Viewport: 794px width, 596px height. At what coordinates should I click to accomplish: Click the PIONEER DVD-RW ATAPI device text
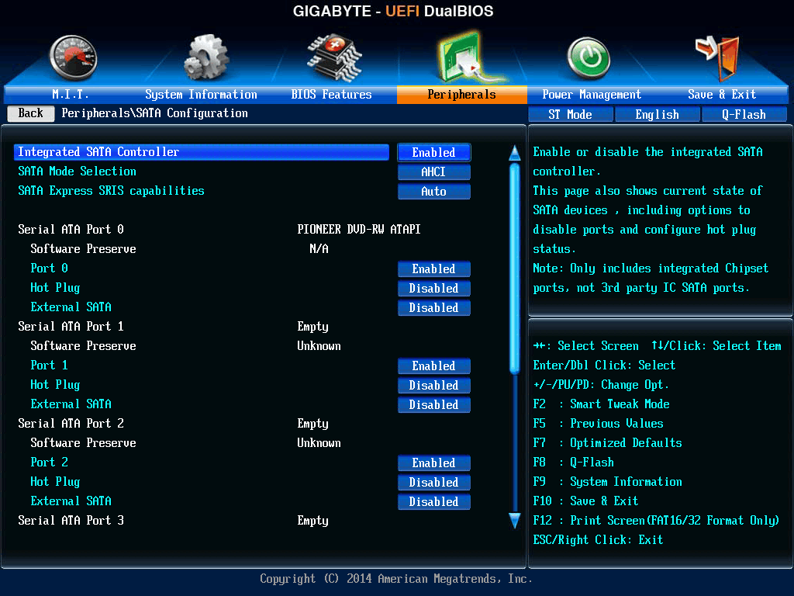(x=358, y=230)
